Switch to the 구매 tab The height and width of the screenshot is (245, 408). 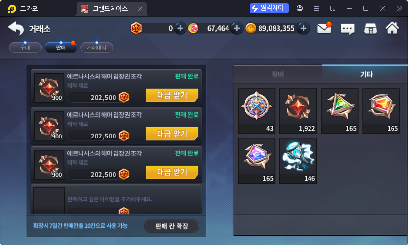click(25, 47)
